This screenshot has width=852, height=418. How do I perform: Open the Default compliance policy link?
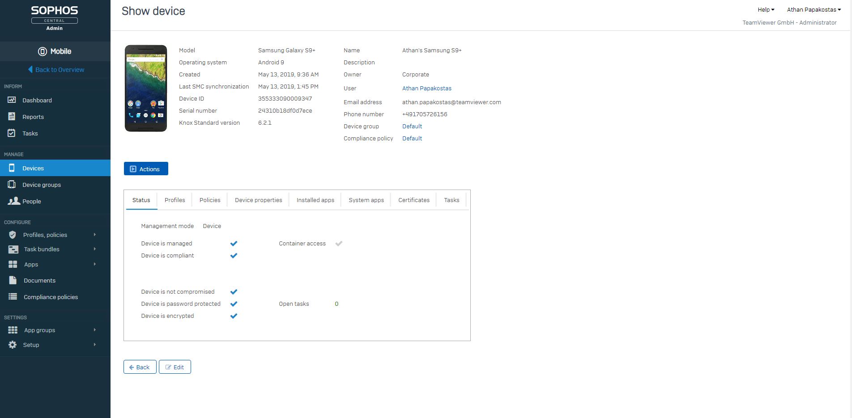tap(412, 139)
